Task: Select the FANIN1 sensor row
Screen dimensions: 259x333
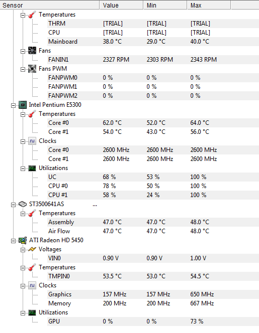Action: (153, 60)
